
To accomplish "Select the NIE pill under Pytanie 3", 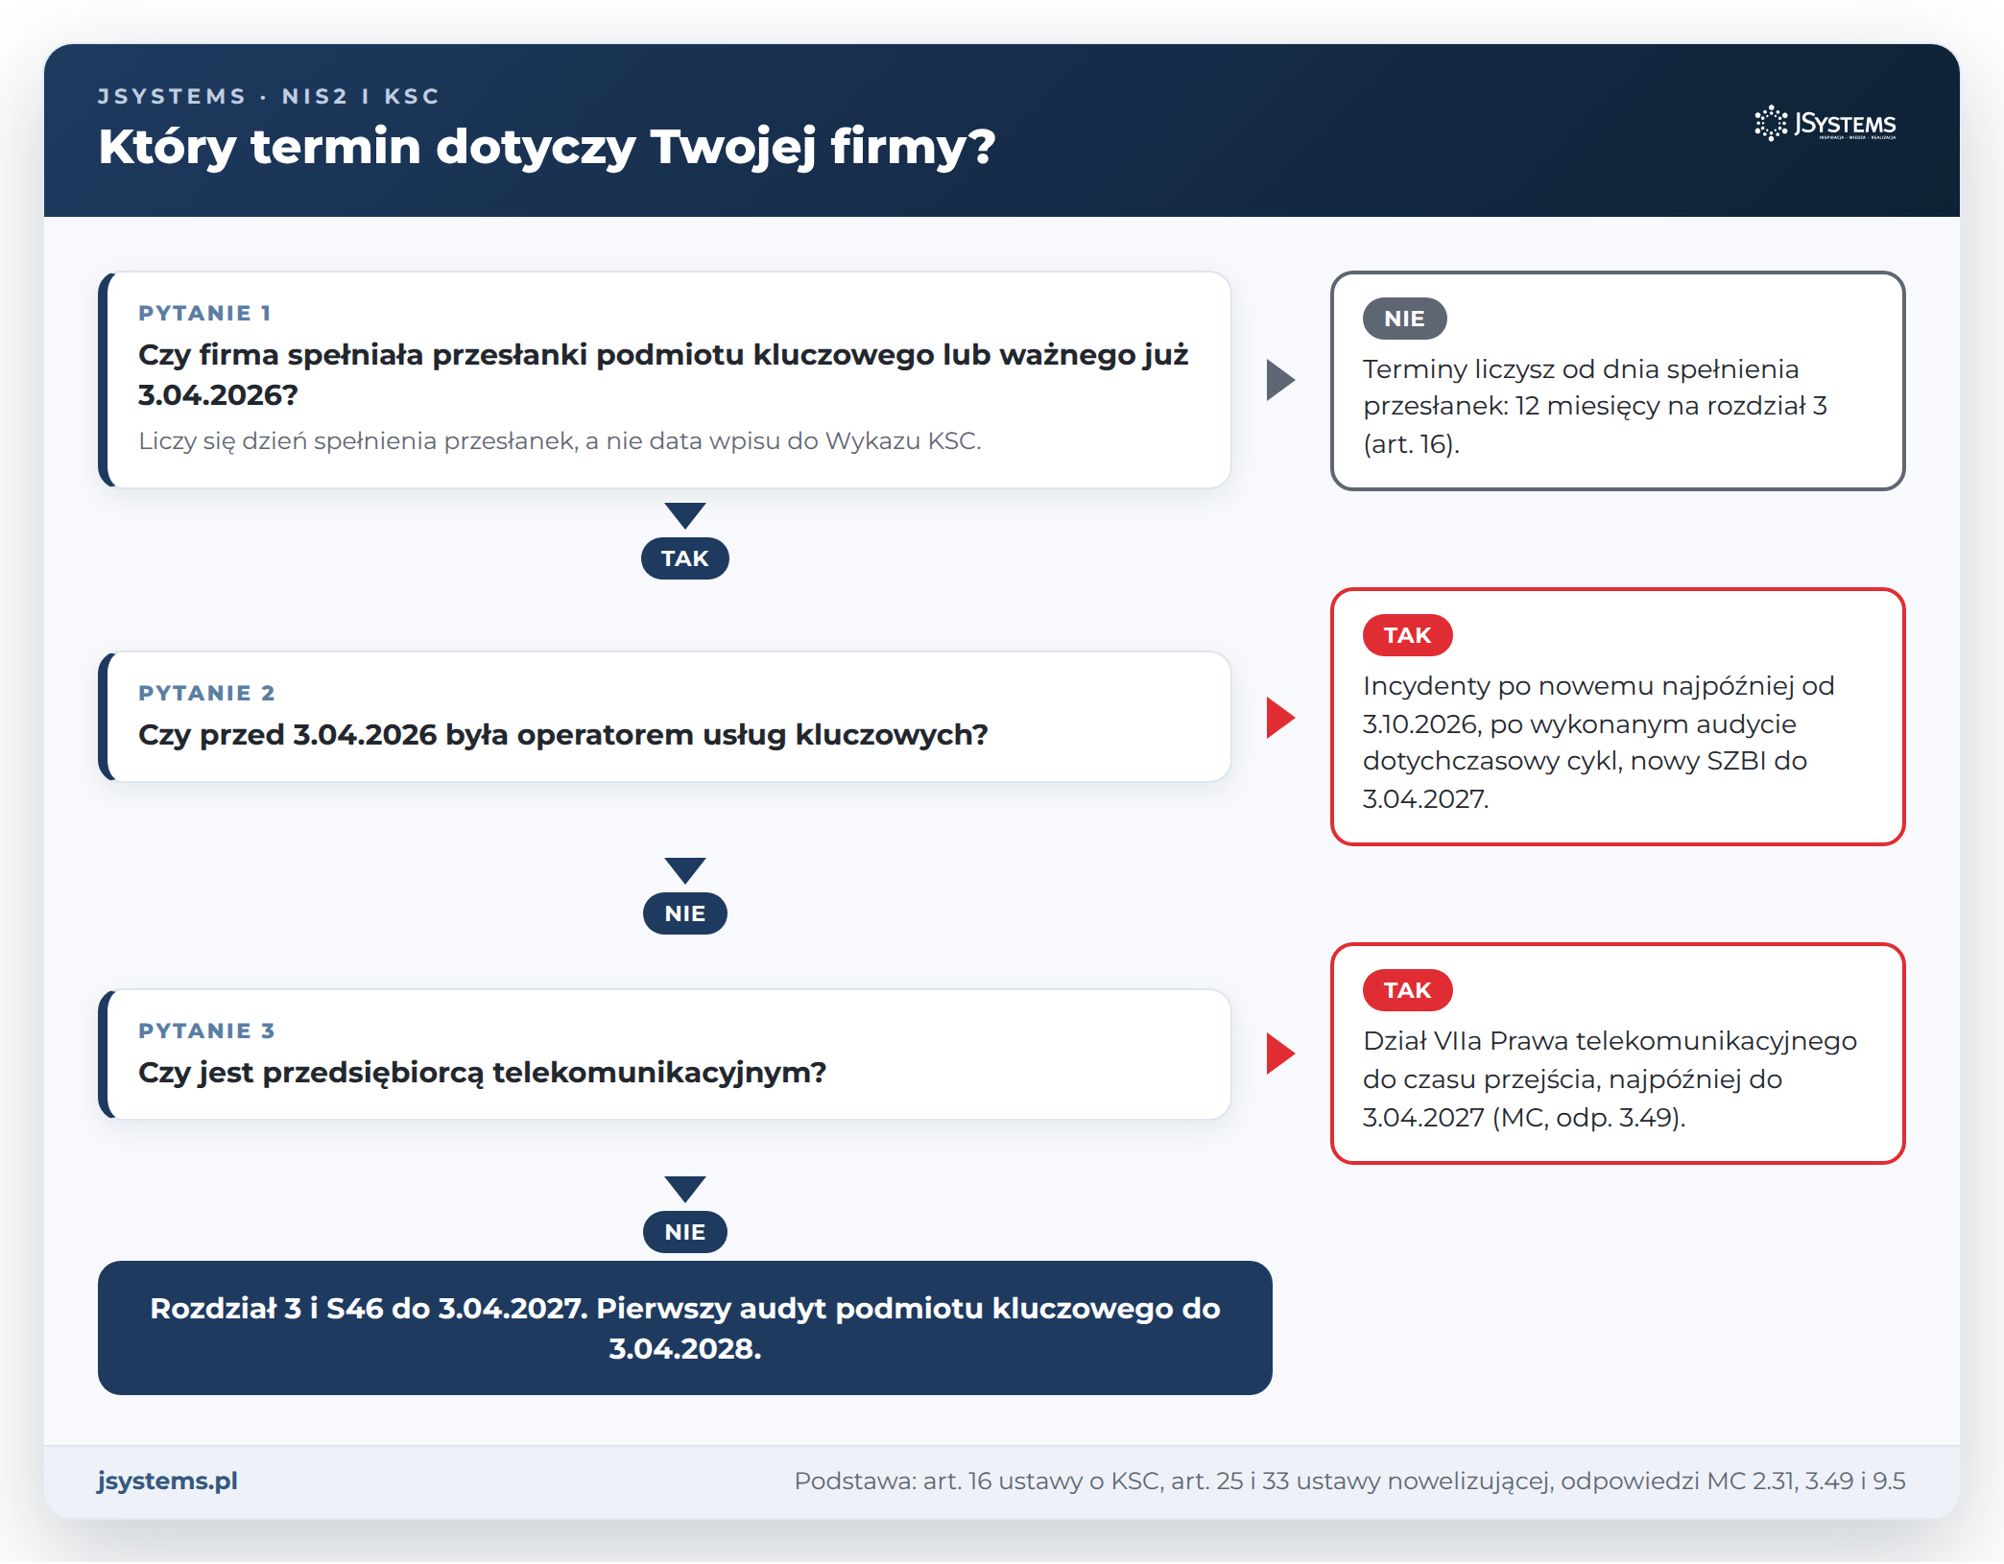I will pos(685,1232).
